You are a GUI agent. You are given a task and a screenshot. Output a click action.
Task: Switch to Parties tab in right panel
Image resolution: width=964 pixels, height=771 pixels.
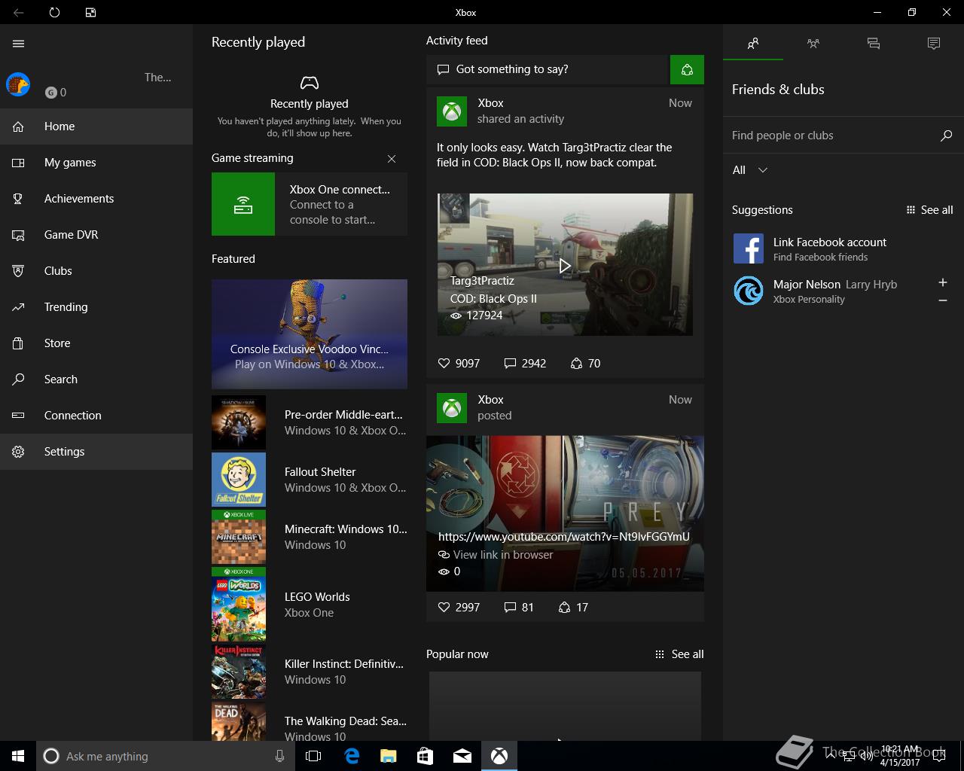pyautogui.click(x=813, y=43)
